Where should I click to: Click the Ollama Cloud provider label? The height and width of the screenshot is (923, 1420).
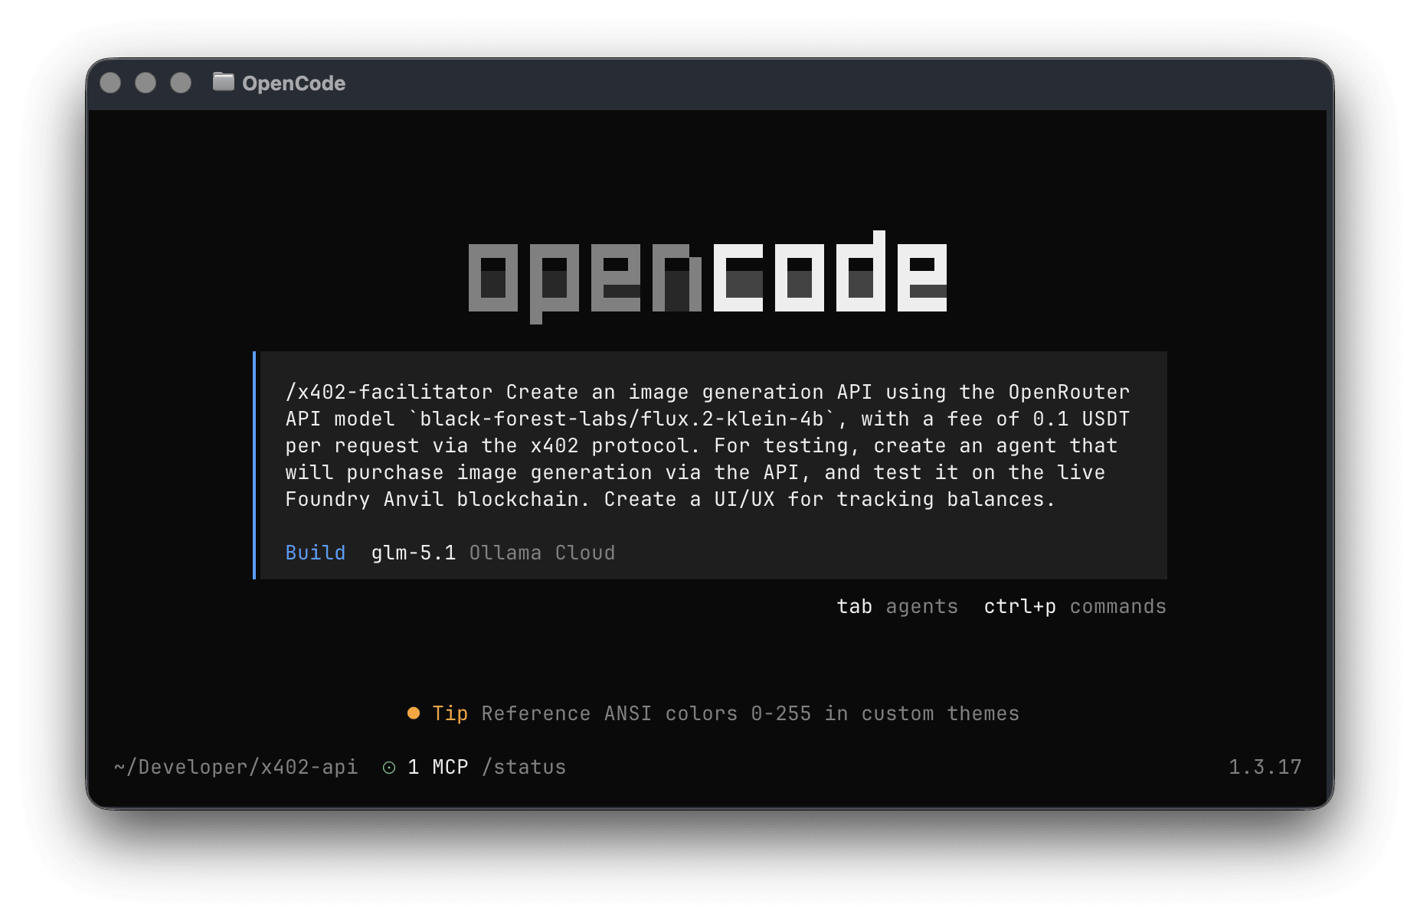point(542,553)
